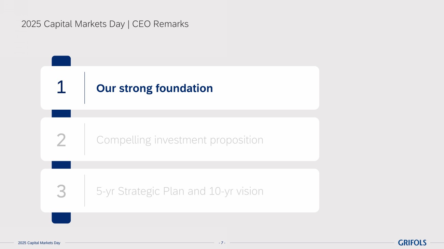Select the large number 1

61,88
